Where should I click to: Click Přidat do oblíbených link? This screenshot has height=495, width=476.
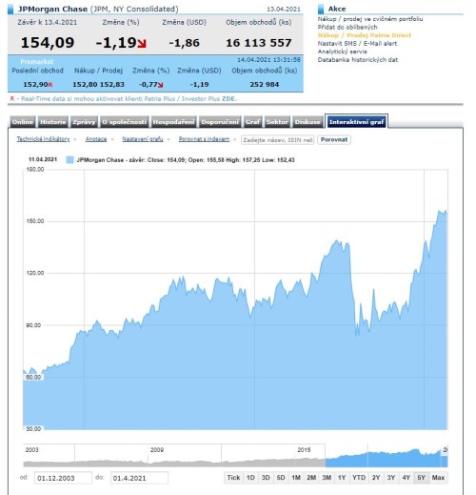(x=347, y=27)
